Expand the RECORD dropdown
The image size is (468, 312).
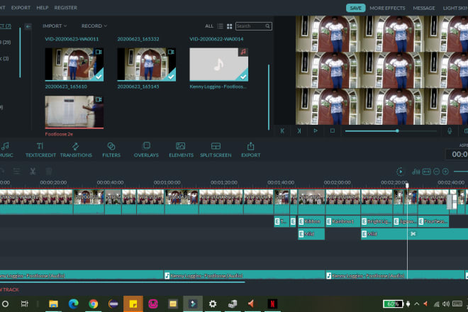click(x=94, y=26)
